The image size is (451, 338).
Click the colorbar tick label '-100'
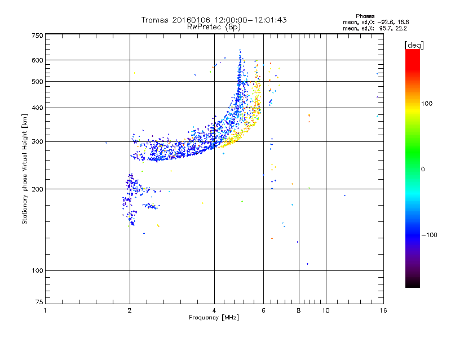[429, 235]
